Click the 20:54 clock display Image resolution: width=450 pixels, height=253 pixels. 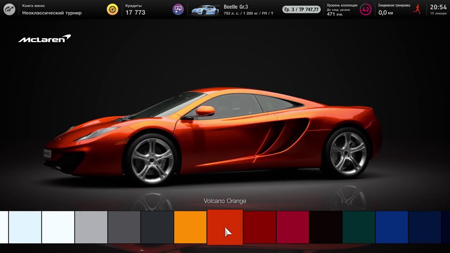(x=438, y=7)
